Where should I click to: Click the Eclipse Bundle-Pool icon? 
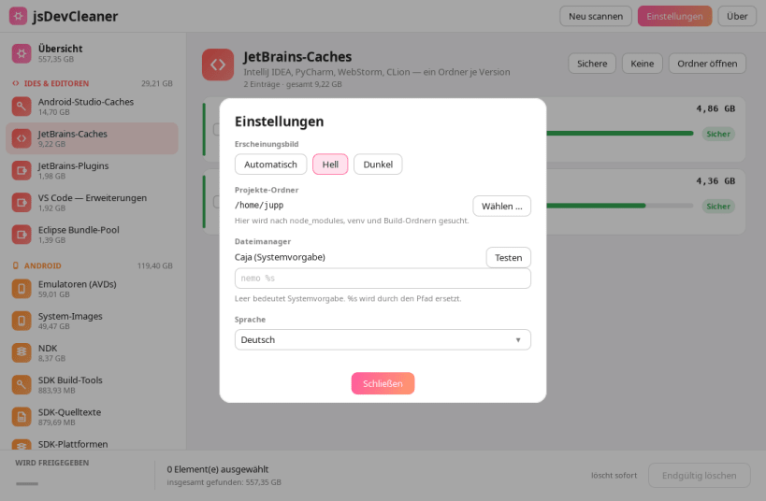click(x=22, y=235)
